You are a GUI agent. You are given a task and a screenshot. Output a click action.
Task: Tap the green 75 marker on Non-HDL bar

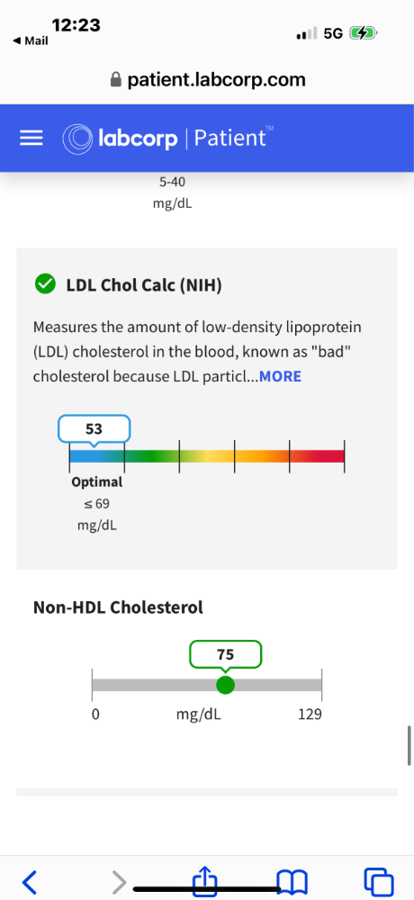[226, 685]
